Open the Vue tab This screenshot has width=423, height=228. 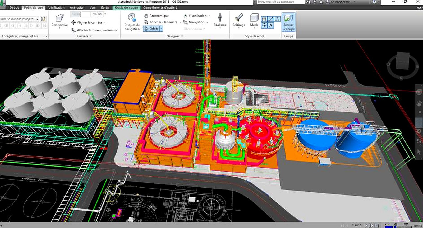[x=93, y=8]
